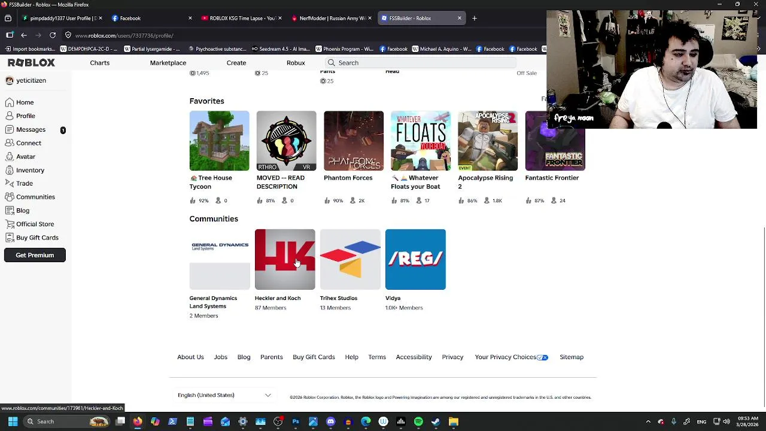Viewport: 766px width, 431px height.
Task: Click the Get Premium button
Action: (35, 255)
